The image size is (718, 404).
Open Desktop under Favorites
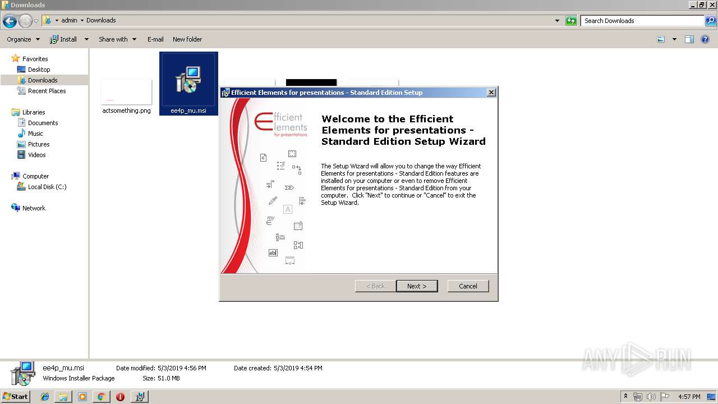[39, 70]
